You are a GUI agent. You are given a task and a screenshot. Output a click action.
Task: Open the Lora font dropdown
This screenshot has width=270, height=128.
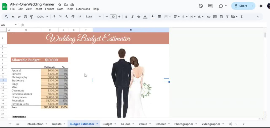(93, 16)
